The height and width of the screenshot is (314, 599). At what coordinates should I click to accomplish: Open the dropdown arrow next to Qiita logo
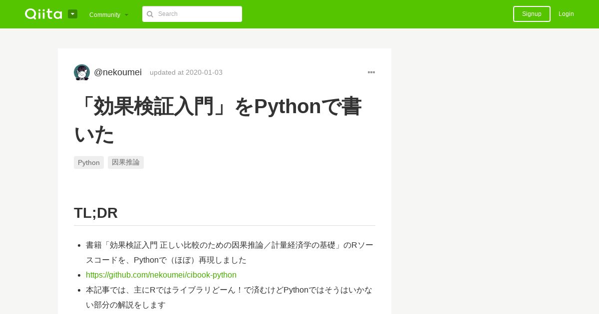coord(72,14)
